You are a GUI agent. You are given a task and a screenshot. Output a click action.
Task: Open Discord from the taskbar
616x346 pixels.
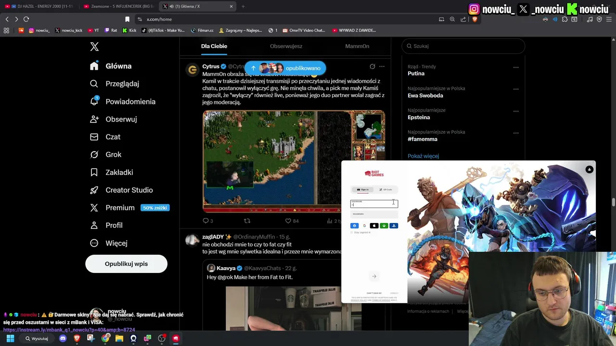[63, 338]
